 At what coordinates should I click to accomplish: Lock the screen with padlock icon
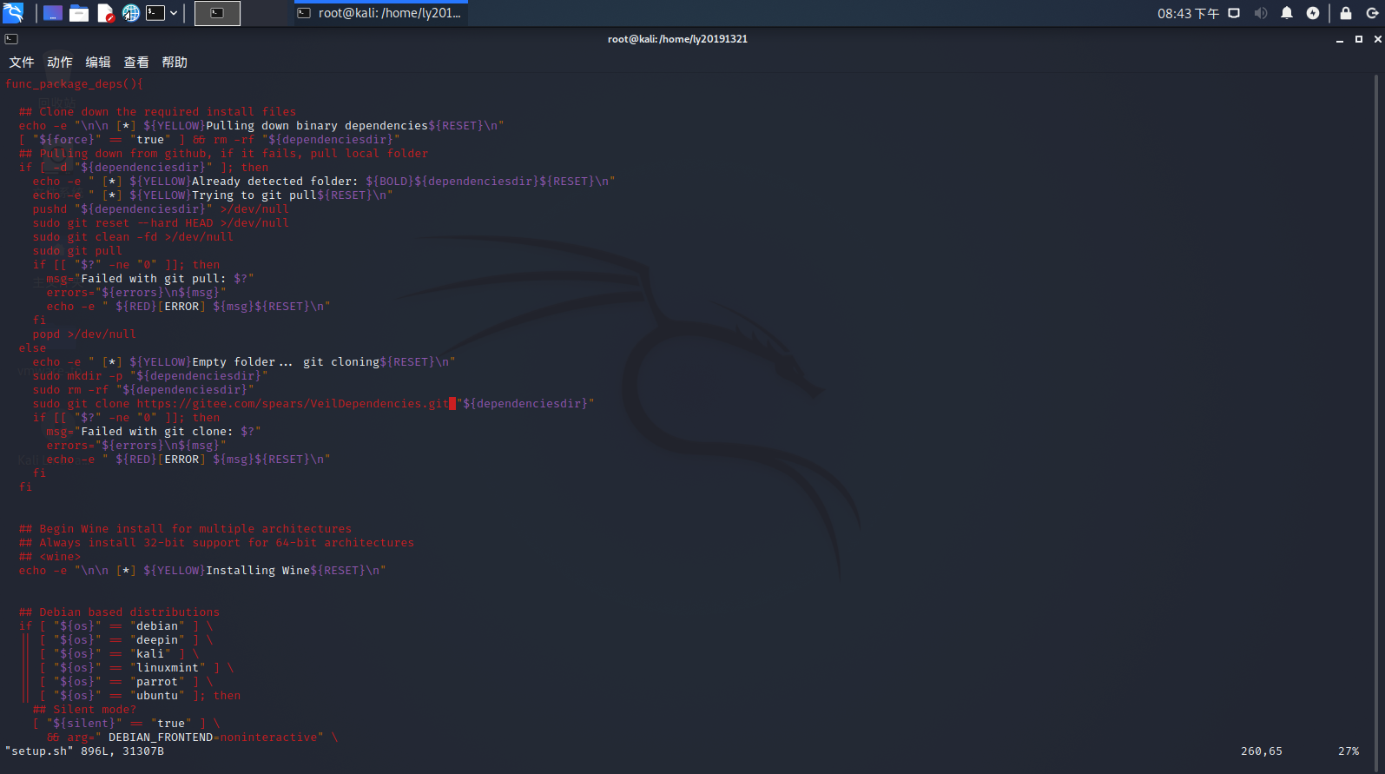pos(1346,13)
